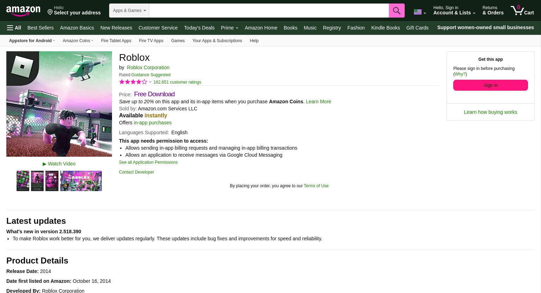Click the Why? link
This screenshot has height=293, width=541.
tap(460, 74)
